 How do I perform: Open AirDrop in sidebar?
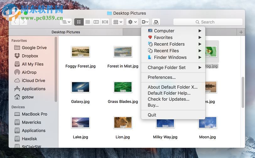29,72
